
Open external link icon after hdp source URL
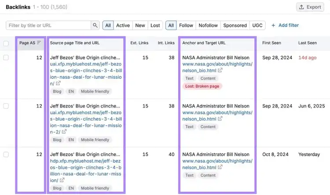pyautogui.click(x=62, y=181)
